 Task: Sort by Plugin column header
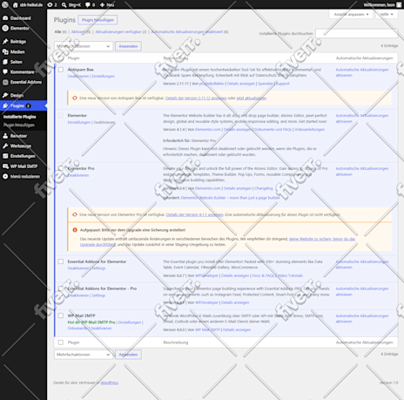click(74, 58)
